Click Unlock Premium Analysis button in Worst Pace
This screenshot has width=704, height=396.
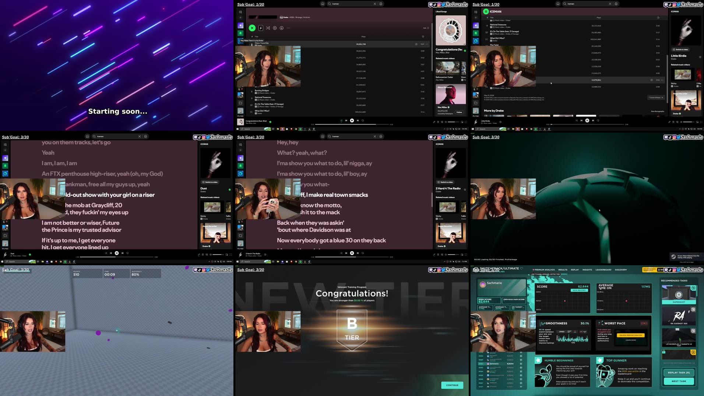631,335
